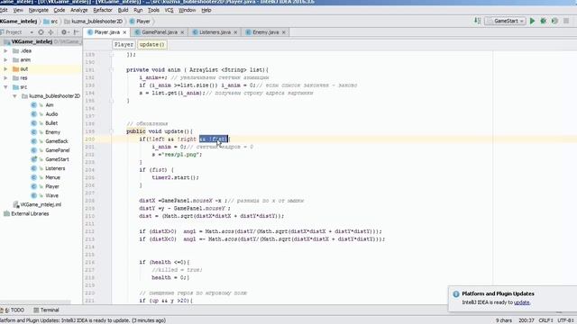Select the Wave class in project tree

(x=52, y=195)
